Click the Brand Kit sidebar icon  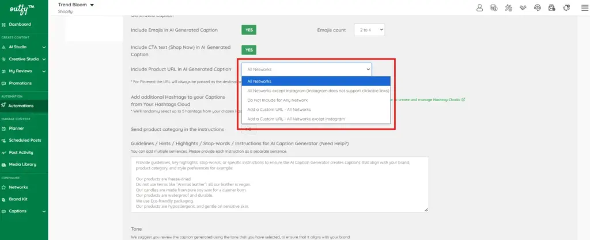coord(4,199)
